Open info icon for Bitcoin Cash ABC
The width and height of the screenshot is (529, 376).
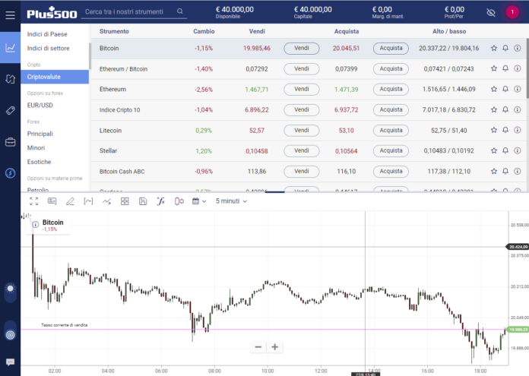pyautogui.click(x=517, y=172)
